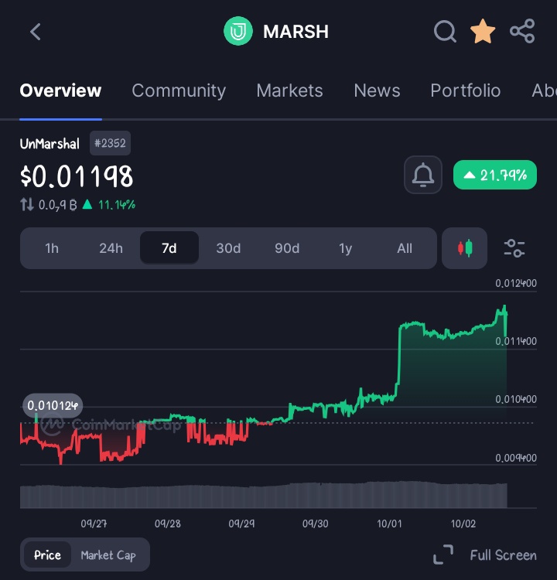Open chart settings sliders icon
This screenshot has width=557, height=580.
click(514, 248)
